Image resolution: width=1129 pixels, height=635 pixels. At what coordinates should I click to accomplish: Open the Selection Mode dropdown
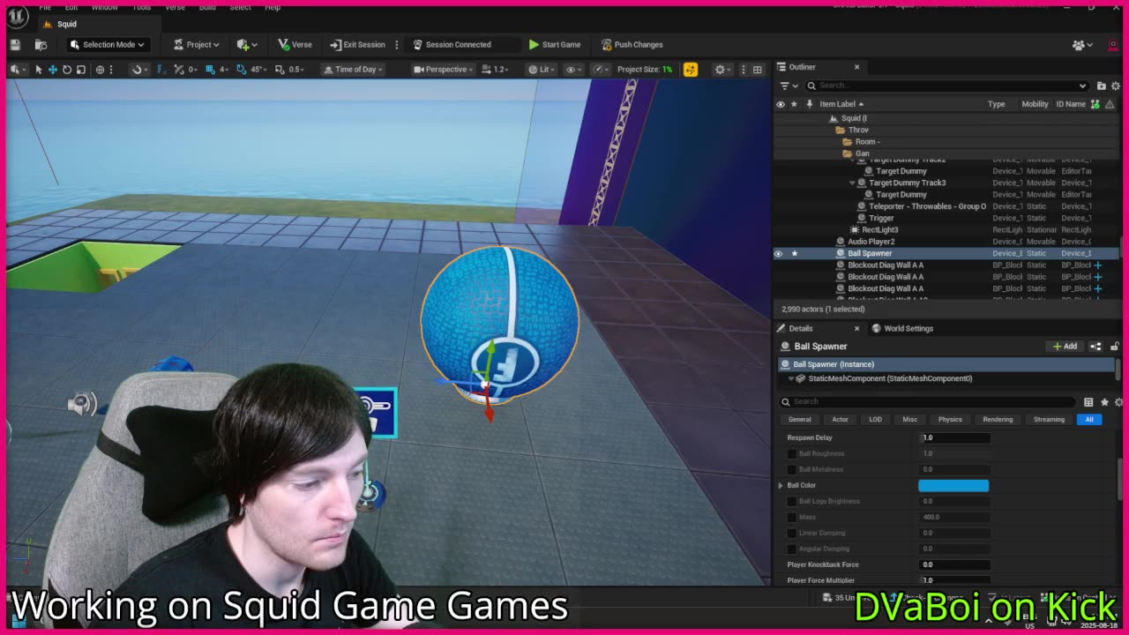[x=108, y=44]
